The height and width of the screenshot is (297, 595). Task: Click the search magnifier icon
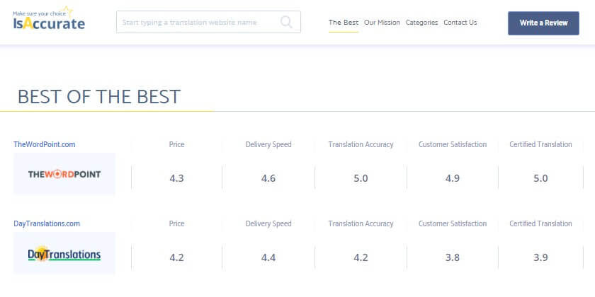click(x=286, y=22)
